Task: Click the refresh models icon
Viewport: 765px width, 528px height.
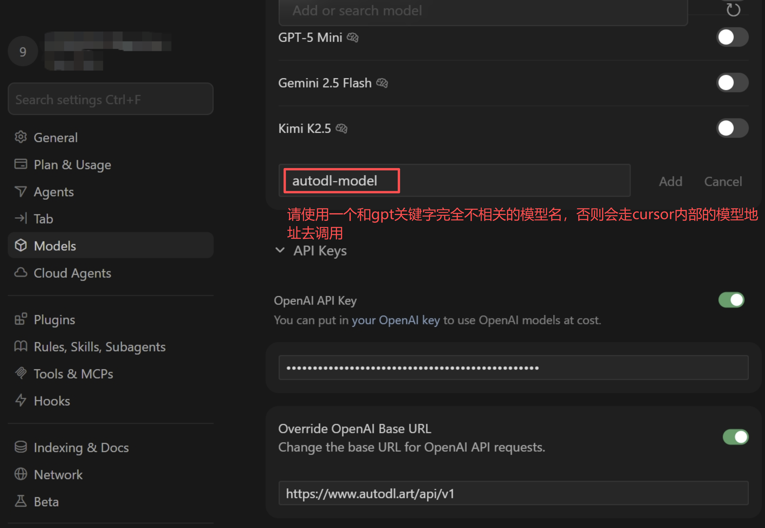Action: [733, 10]
